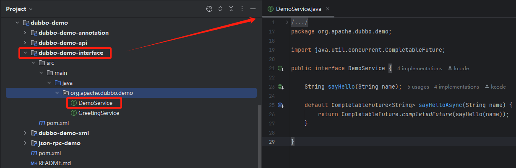Click Collapse All icon in Project toolbar
This screenshot has width=516, height=168.
[x=231, y=9]
